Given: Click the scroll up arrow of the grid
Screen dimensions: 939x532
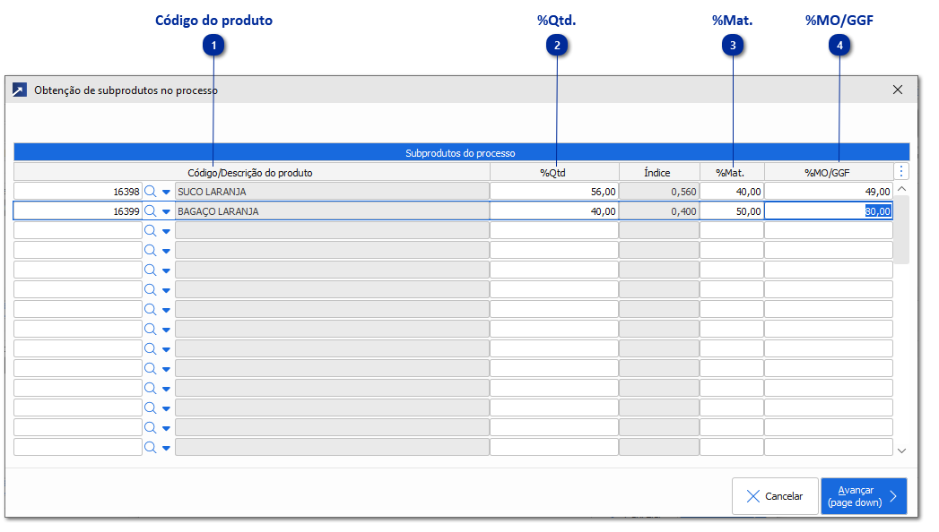Looking at the screenshot, I should (902, 189).
